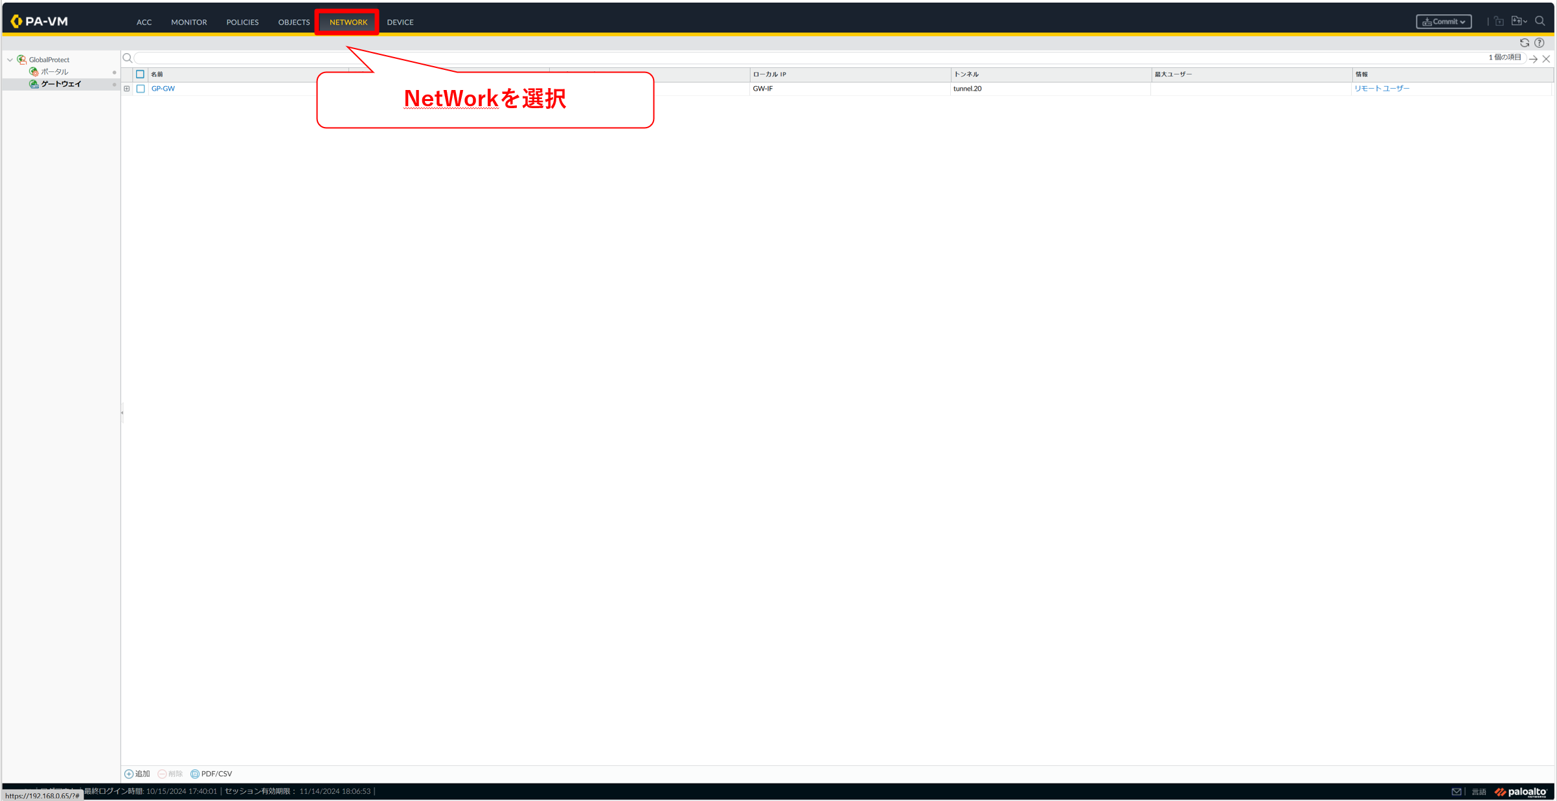
Task: Open the Commit dropdown button
Action: pyautogui.click(x=1444, y=21)
